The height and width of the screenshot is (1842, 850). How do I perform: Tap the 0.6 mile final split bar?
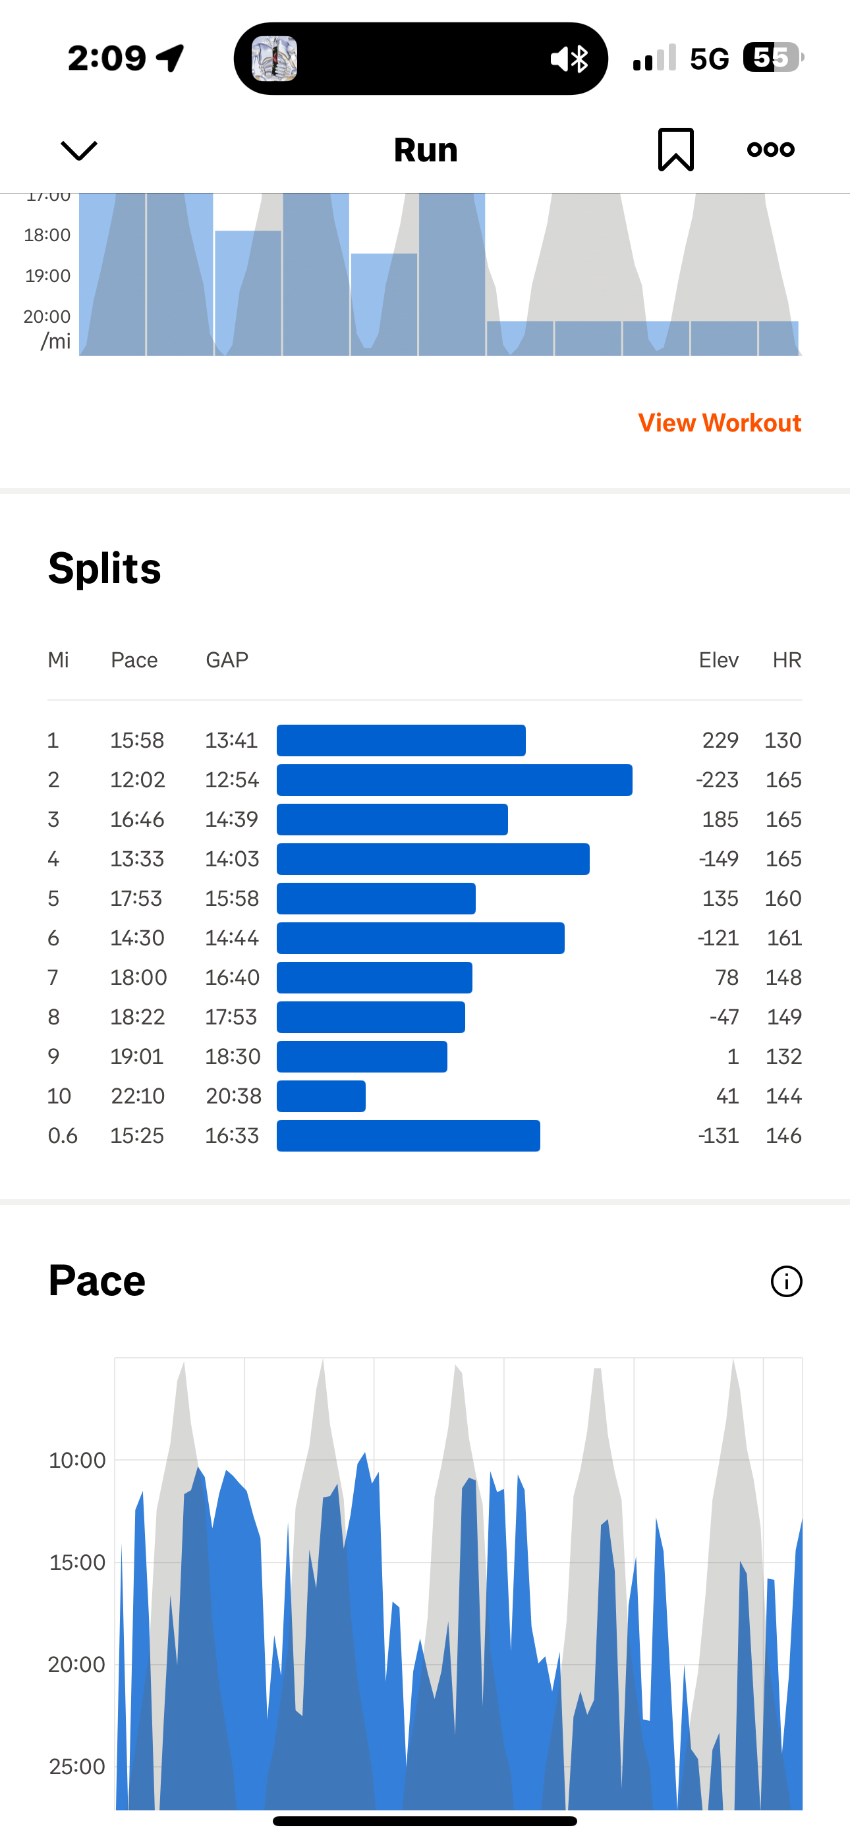tap(408, 1136)
